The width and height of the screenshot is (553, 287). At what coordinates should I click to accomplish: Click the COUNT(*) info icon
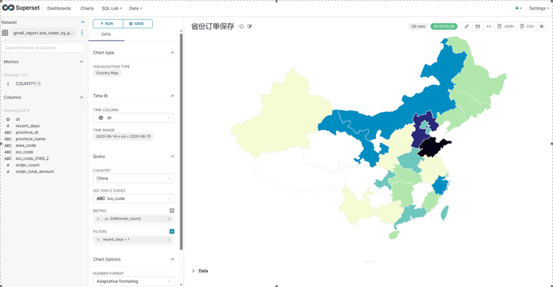point(39,83)
